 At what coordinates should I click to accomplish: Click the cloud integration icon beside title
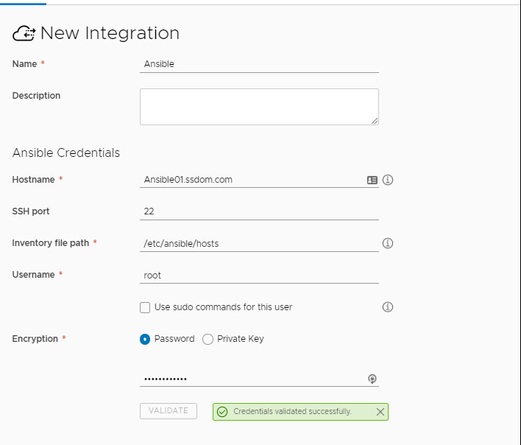[x=24, y=33]
